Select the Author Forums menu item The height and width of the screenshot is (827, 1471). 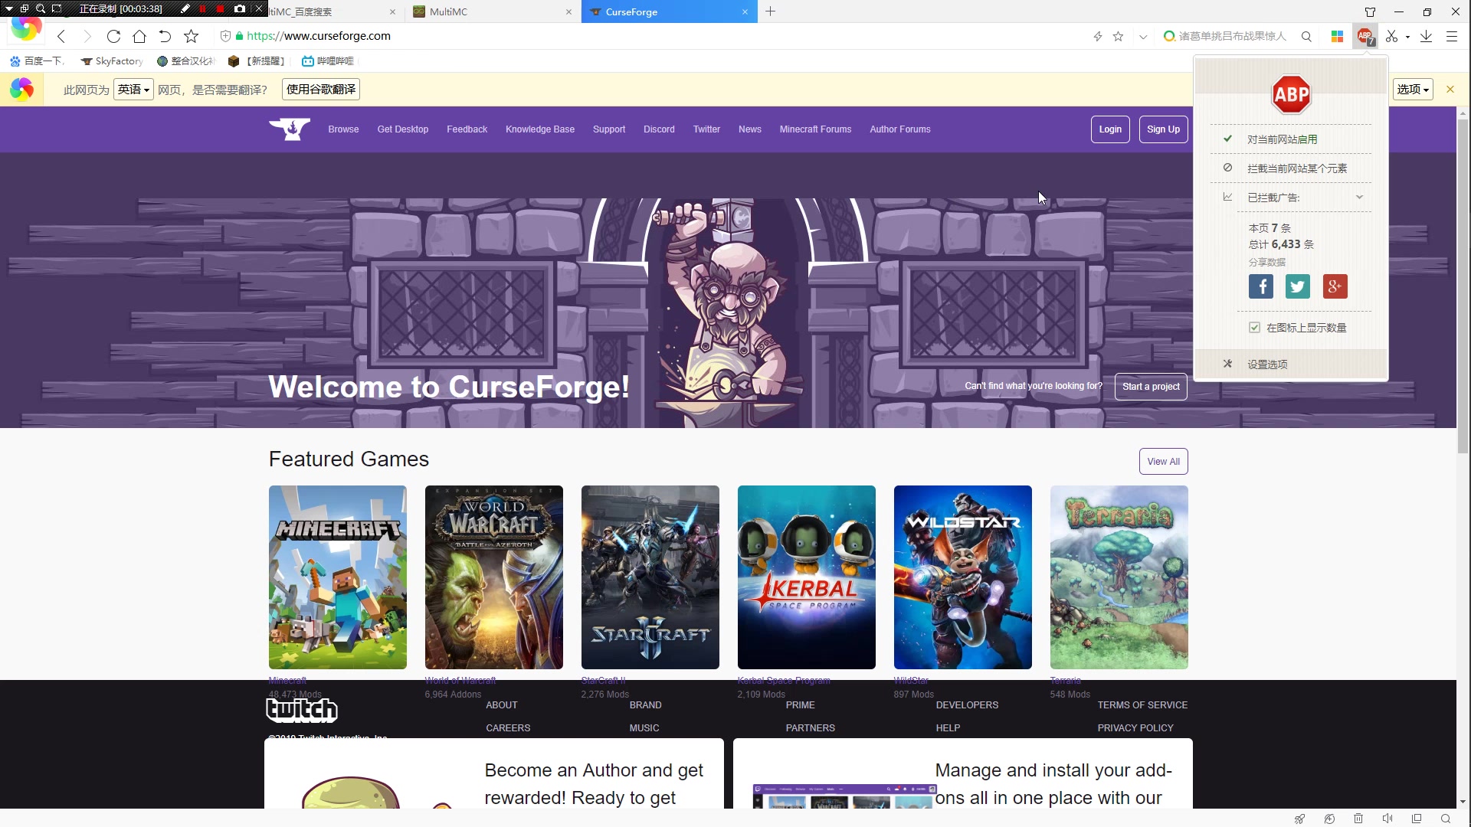click(x=900, y=128)
